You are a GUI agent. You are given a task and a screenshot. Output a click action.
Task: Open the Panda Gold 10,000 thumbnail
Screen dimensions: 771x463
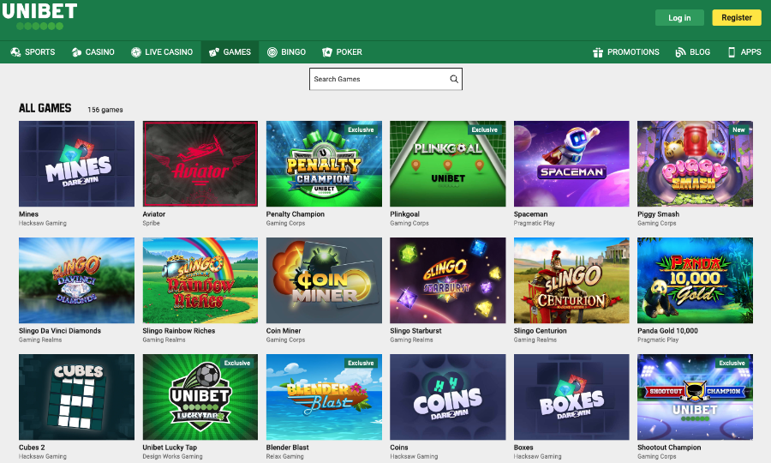695,280
